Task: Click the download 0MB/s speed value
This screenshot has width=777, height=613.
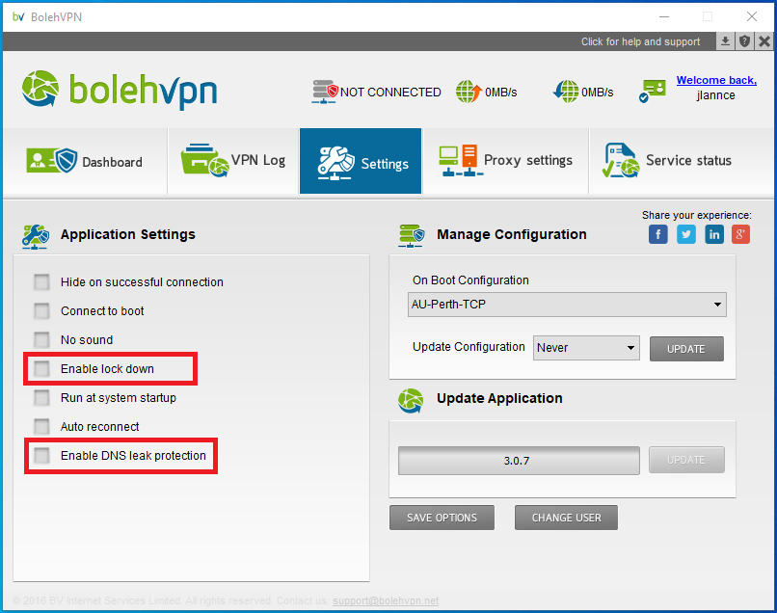Action: click(x=597, y=93)
